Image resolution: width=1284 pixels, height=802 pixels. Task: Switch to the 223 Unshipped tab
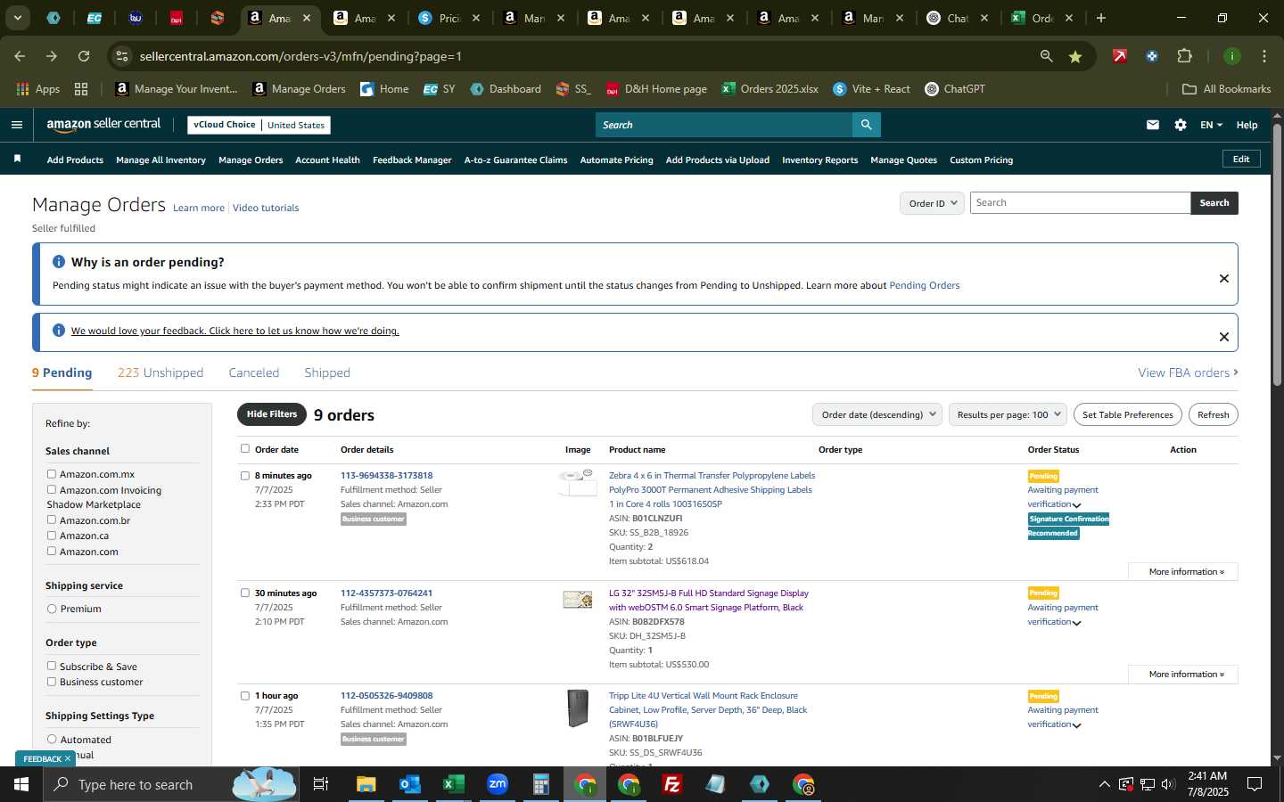160,372
